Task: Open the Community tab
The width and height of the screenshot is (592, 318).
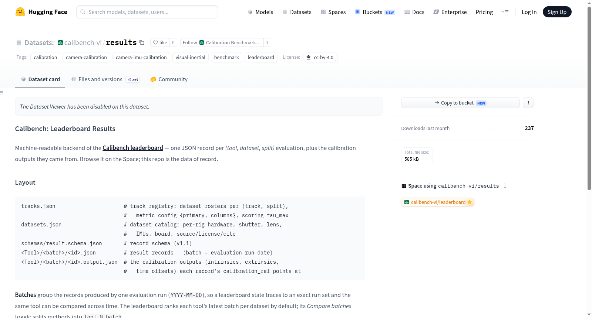Action: (x=169, y=79)
